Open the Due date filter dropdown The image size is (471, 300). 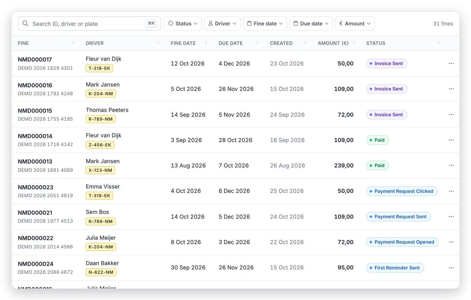[x=311, y=24]
